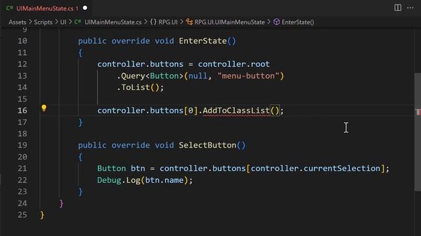Click the method cube icon in breadcrumb
This screenshot has width=421, height=236.
tap(276, 22)
